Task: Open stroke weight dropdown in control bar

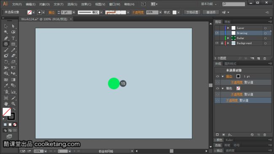Action: click(x=74, y=12)
